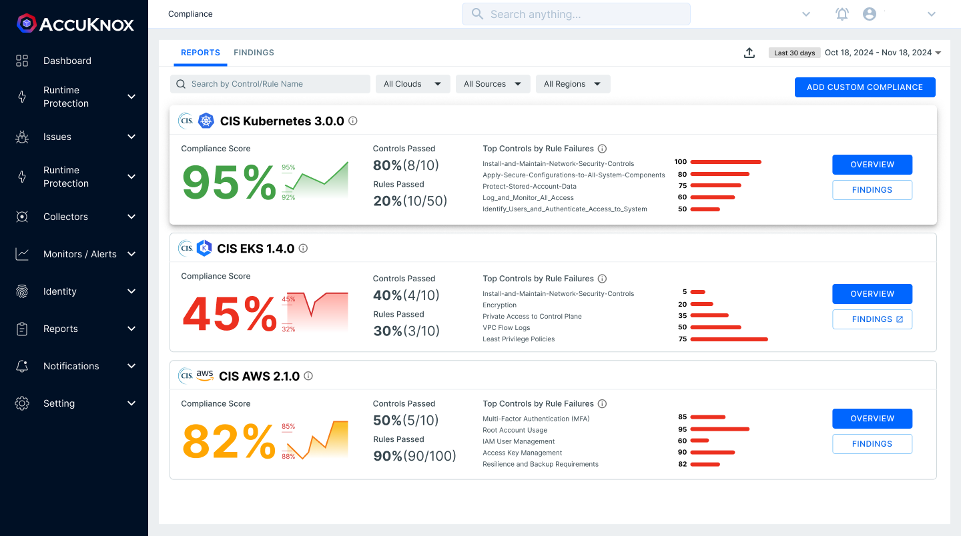The image size is (961, 536).
Task: Open the All Sources dropdown
Action: 493,84
